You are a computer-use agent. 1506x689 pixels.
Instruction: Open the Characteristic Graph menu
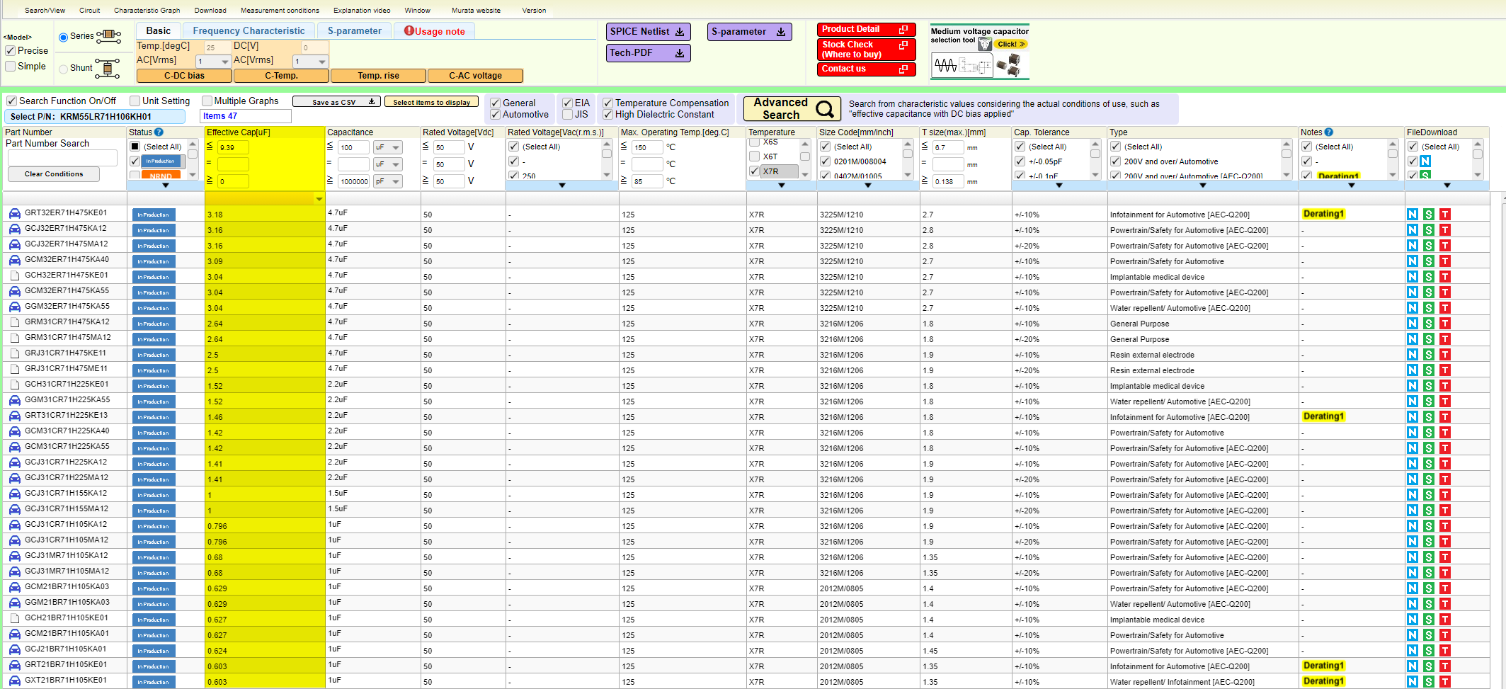click(147, 11)
